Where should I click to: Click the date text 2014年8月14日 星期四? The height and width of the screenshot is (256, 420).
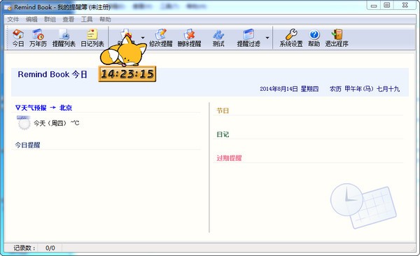(x=289, y=89)
